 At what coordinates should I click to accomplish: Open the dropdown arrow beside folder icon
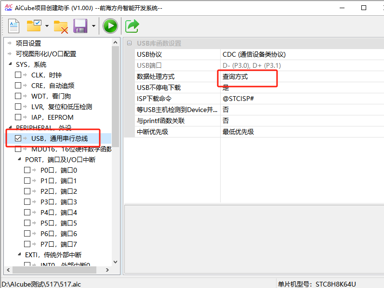[47, 25]
